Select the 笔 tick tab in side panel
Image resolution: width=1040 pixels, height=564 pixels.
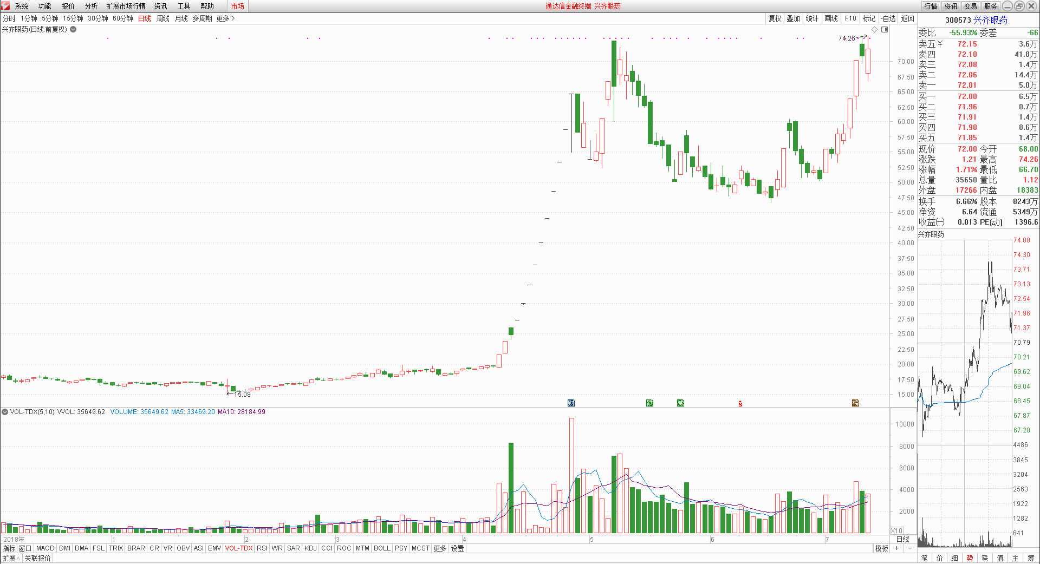tap(924, 558)
